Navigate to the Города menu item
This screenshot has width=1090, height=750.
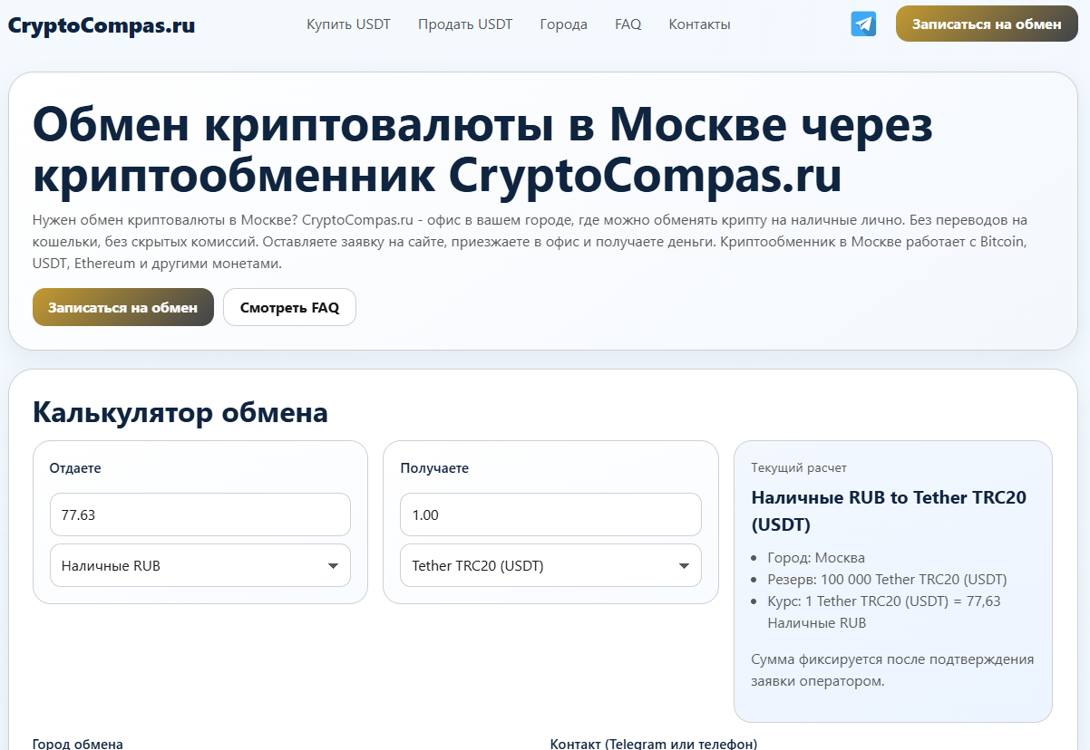(x=563, y=24)
